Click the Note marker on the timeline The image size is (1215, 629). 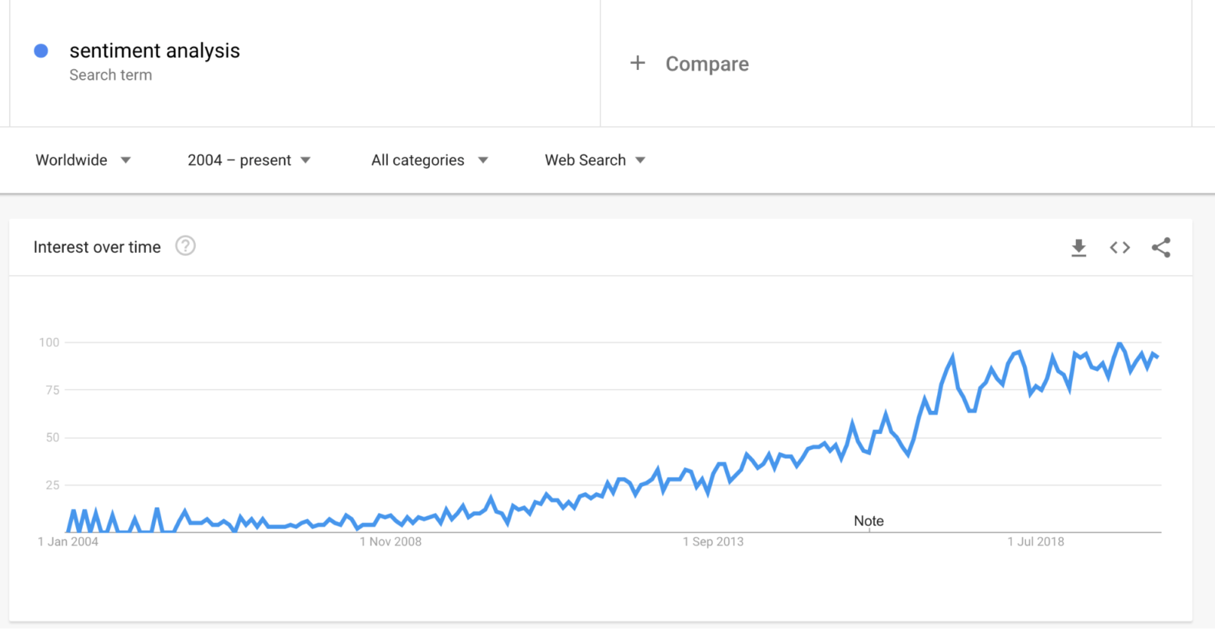[868, 520]
